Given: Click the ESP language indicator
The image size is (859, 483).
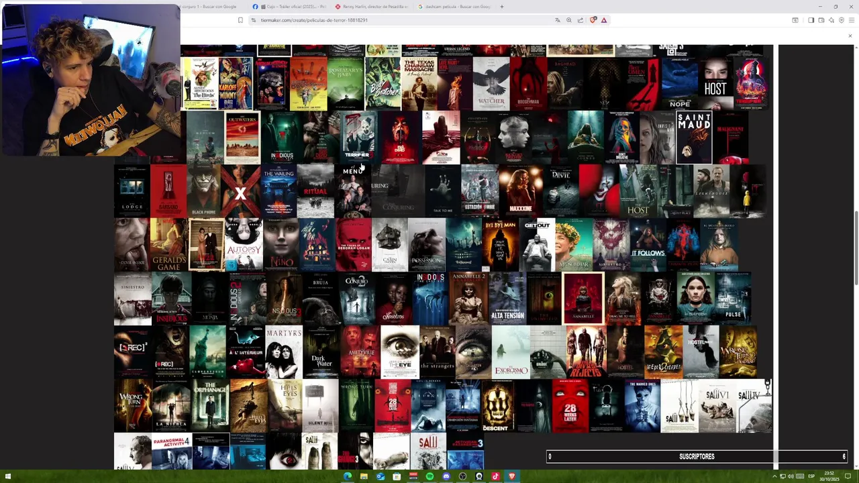Looking at the screenshot, I should tap(811, 476).
